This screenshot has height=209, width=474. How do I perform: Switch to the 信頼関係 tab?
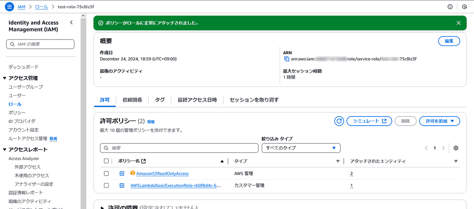[x=132, y=100]
